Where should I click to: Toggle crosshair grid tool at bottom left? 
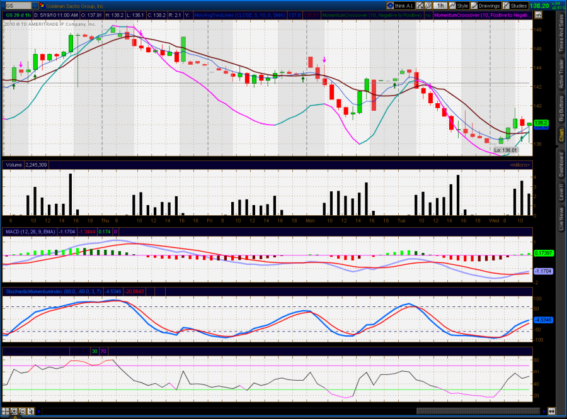click(x=6, y=411)
